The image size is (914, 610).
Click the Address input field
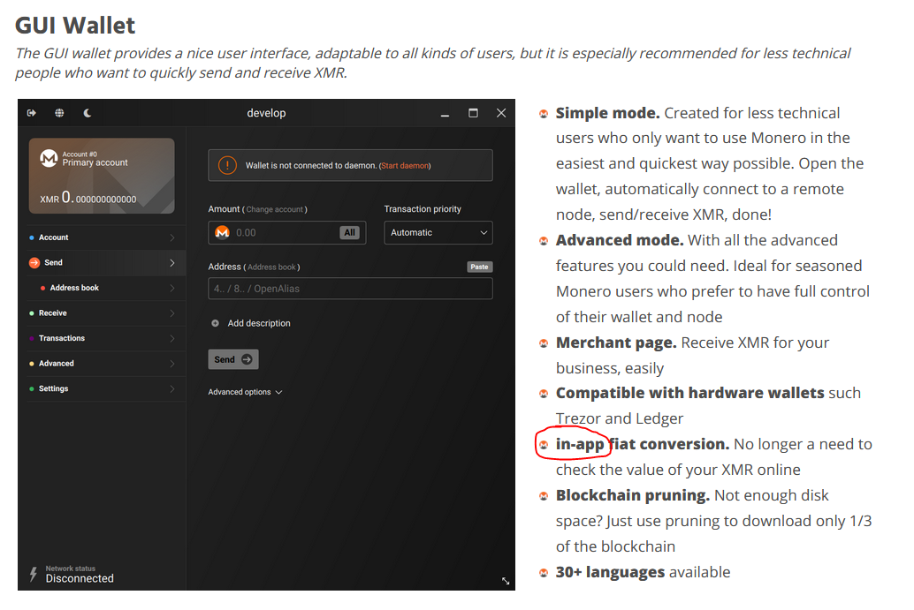tap(350, 289)
